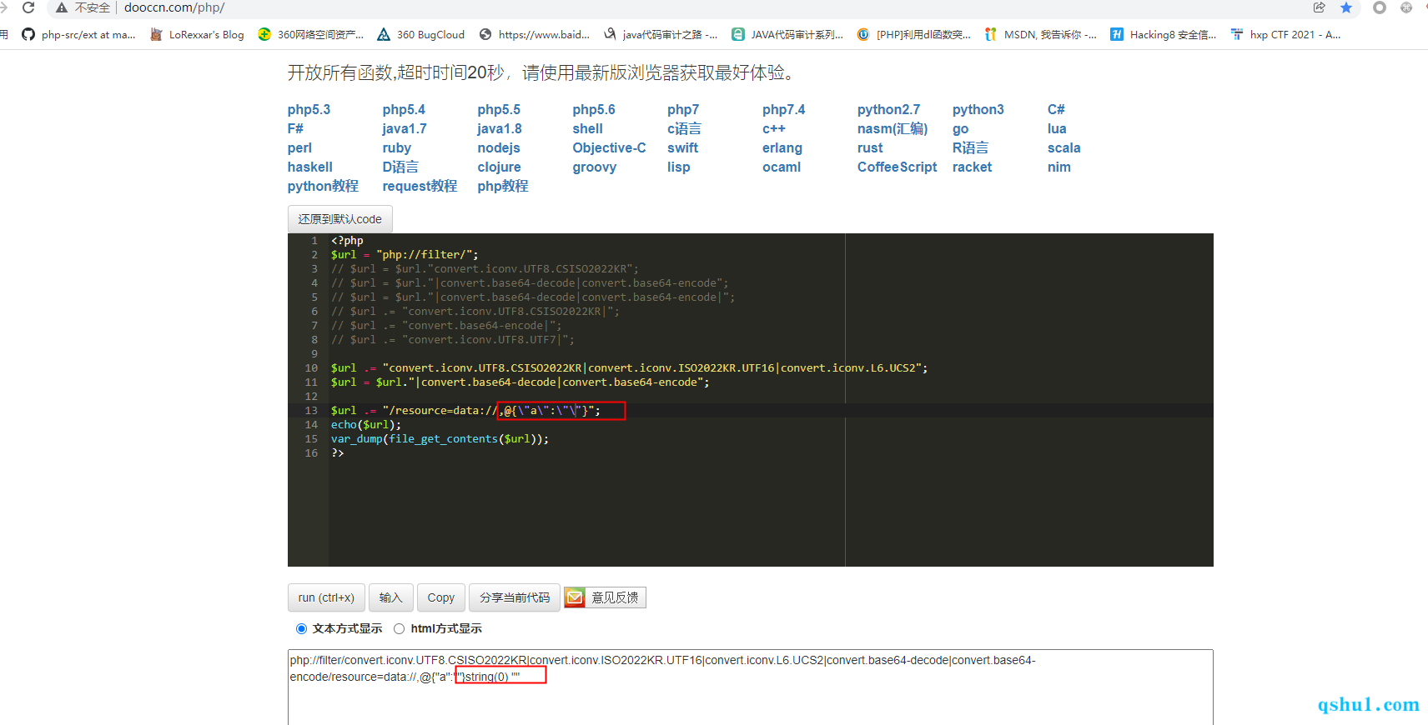Open the php5.6 language link

pos(594,109)
